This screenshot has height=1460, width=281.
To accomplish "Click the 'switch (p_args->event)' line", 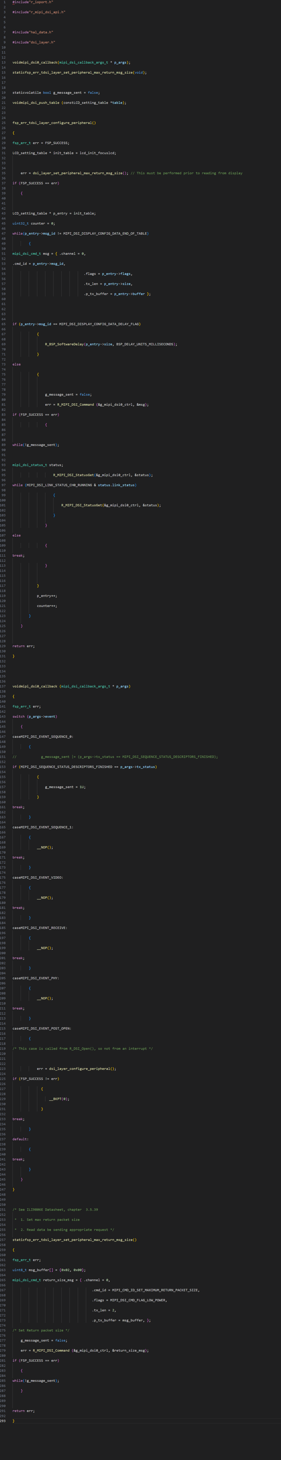I will point(35,716).
